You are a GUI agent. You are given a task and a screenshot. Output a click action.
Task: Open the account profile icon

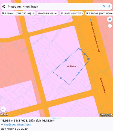pos(4,7)
